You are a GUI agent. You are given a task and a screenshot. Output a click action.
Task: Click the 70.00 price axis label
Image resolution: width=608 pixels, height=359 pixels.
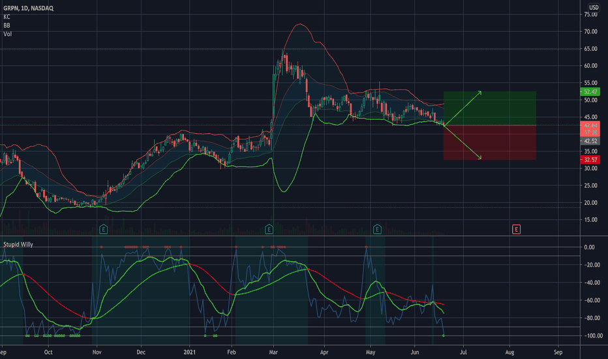590,31
